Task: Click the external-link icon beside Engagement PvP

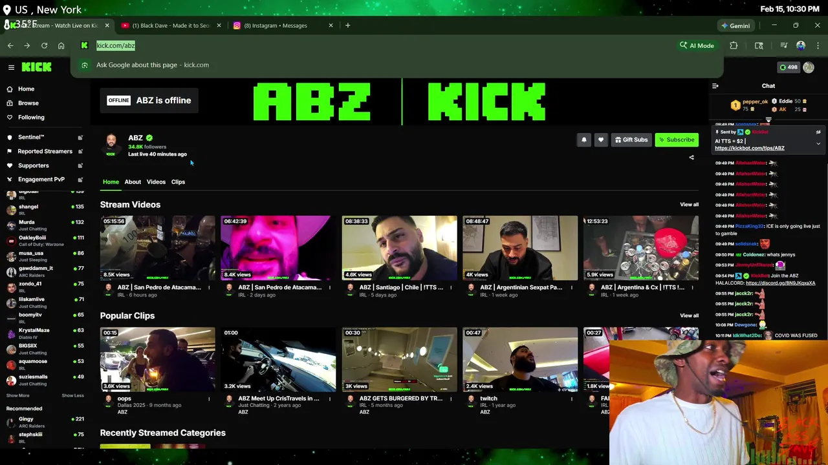Action: [80, 180]
